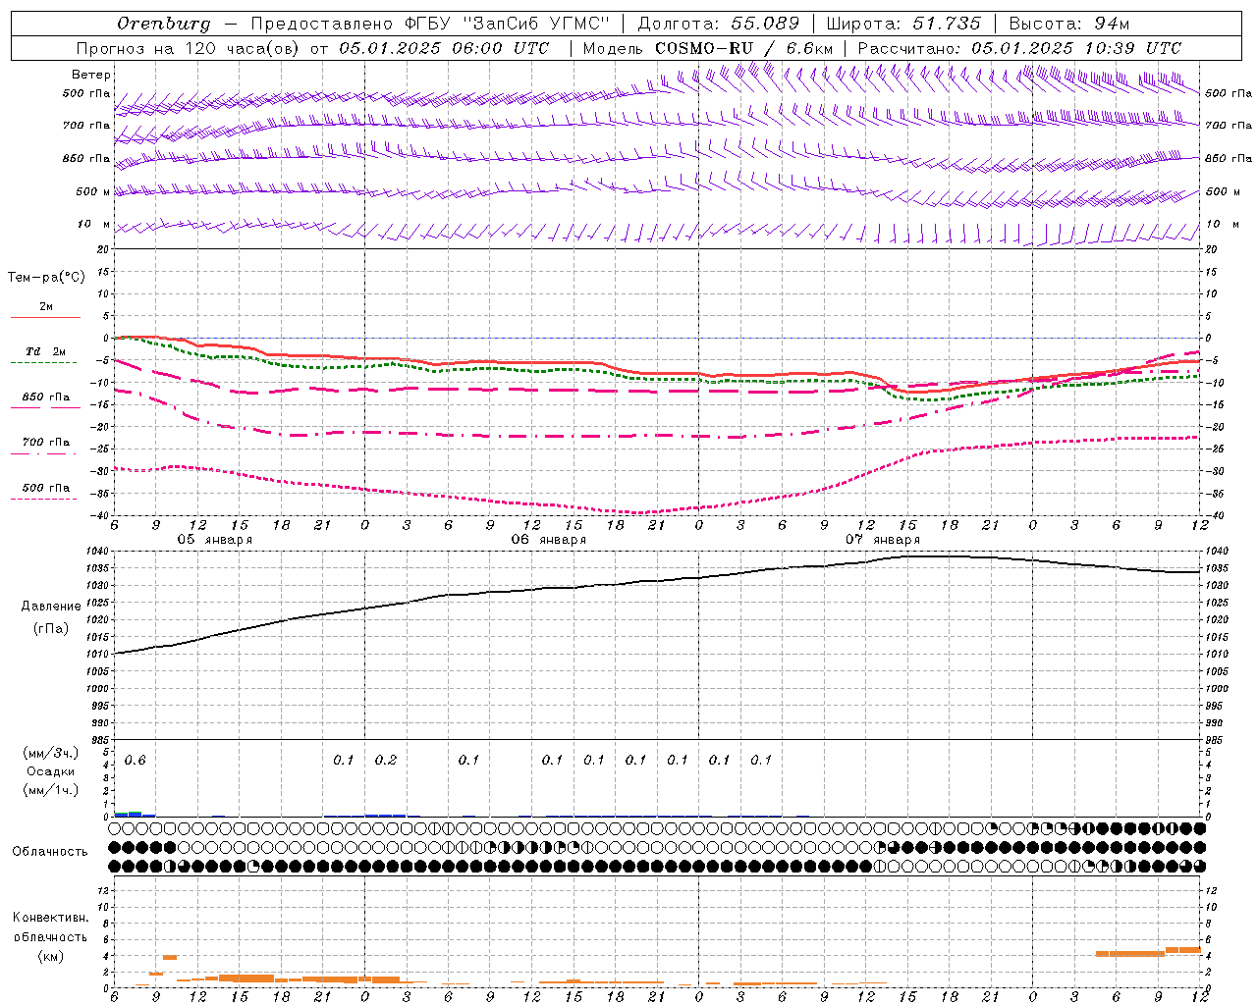Select the forecast start "05.01.2025 06:00 UTC"

tap(444, 48)
